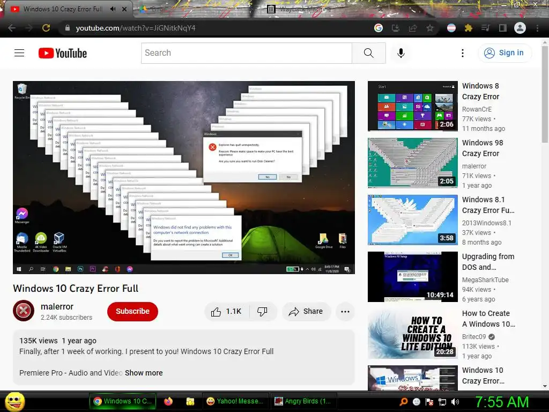Switch to Angry Birds taskbar window
This screenshot has width=549, height=412.
tap(303, 401)
